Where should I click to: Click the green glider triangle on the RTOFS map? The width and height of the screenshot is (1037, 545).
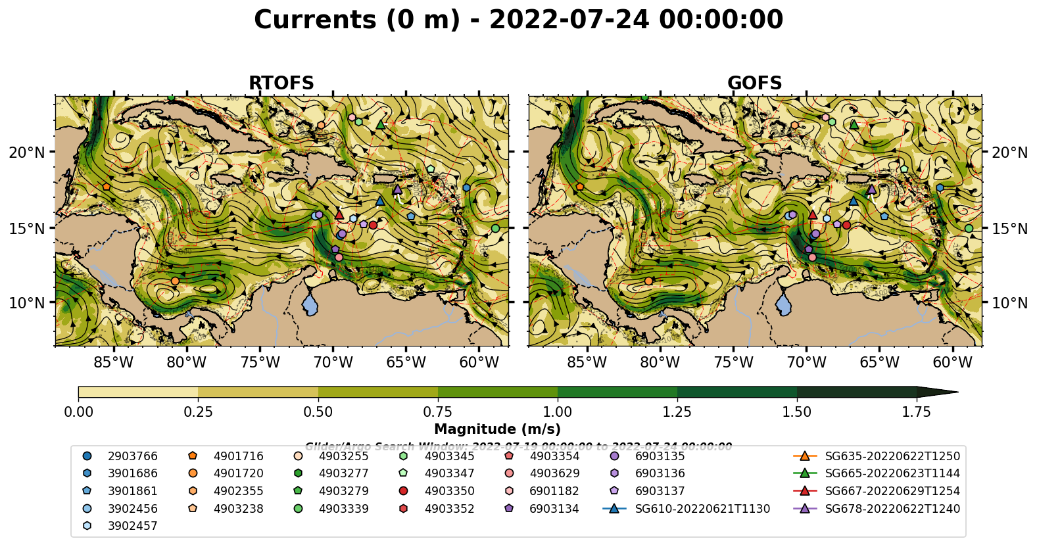pos(380,124)
